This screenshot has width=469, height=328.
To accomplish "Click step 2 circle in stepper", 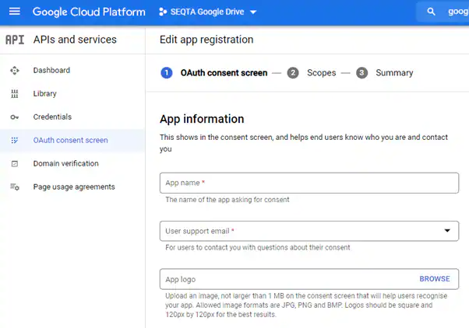I will click(x=293, y=73).
